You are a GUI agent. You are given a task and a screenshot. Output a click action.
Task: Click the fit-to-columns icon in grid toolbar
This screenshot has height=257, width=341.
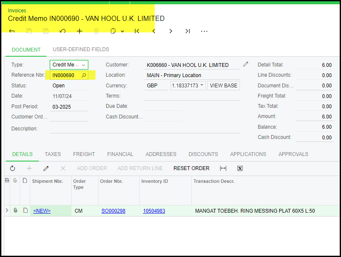(x=223, y=168)
